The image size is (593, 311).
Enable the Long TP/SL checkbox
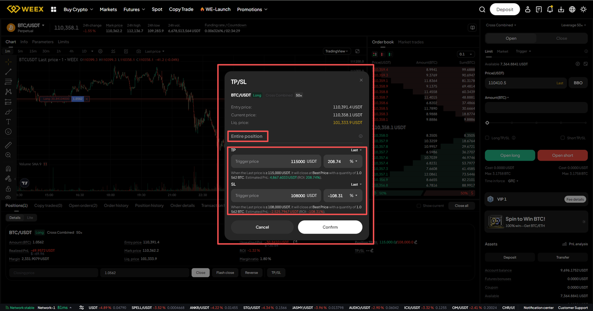tap(487, 138)
